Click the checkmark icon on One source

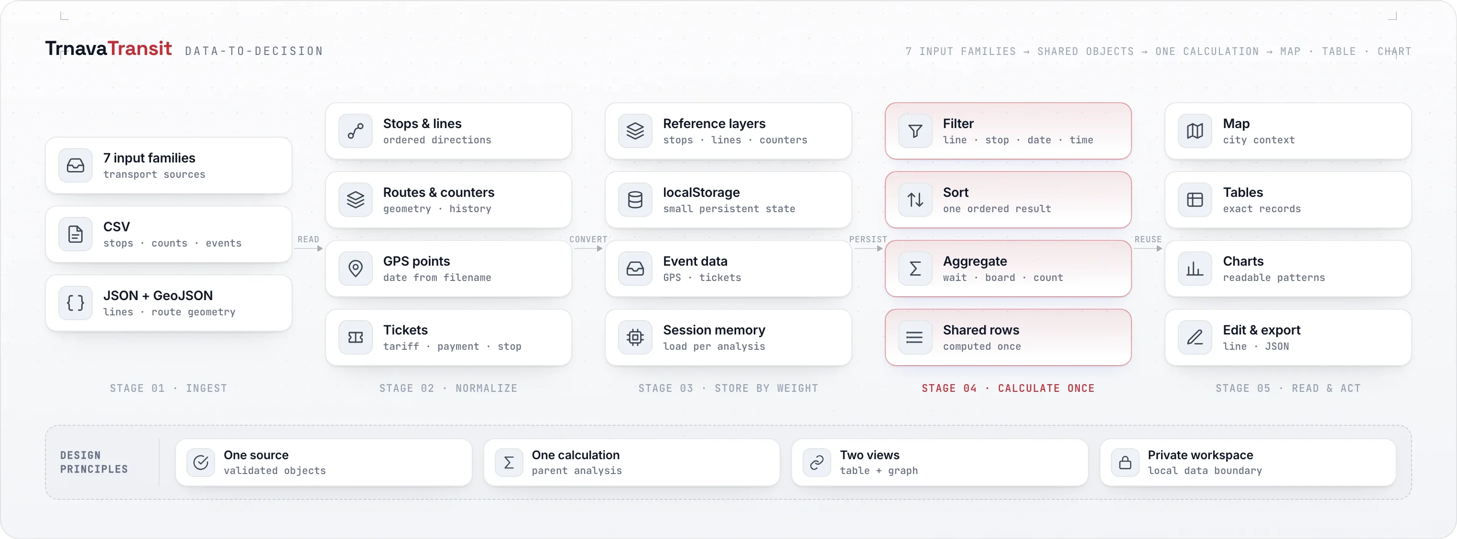[x=201, y=463]
